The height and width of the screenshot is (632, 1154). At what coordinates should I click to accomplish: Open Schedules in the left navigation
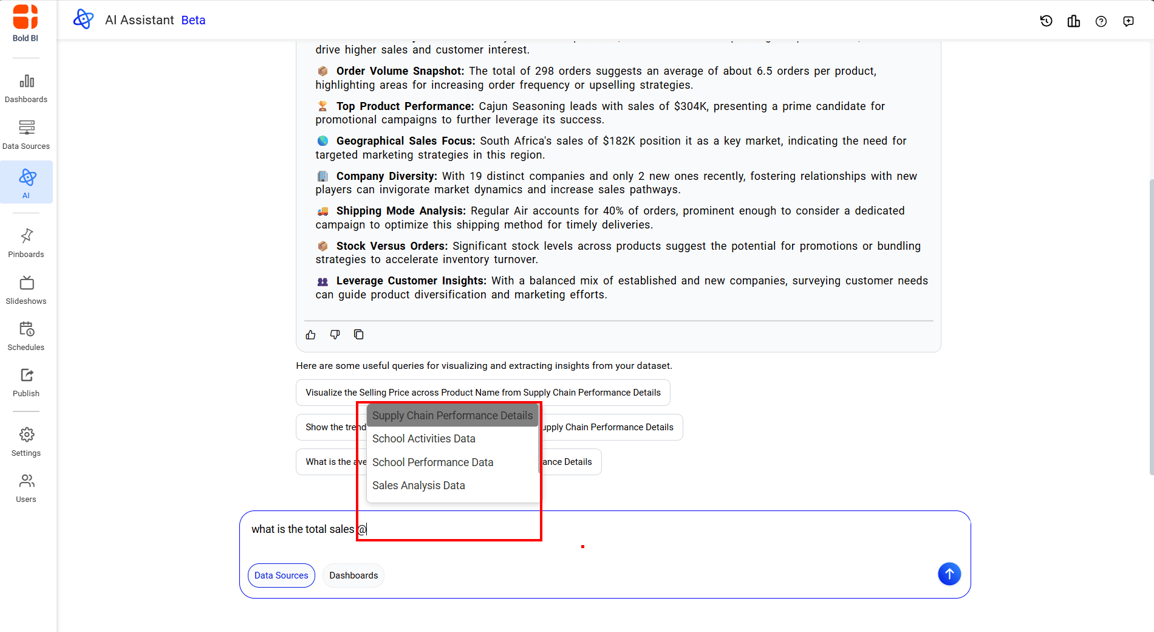click(x=26, y=336)
